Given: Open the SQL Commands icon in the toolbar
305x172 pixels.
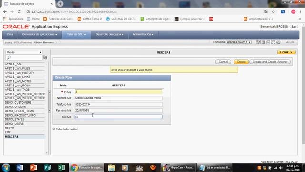Looking at the screenshot, I should click(x=258, y=42).
